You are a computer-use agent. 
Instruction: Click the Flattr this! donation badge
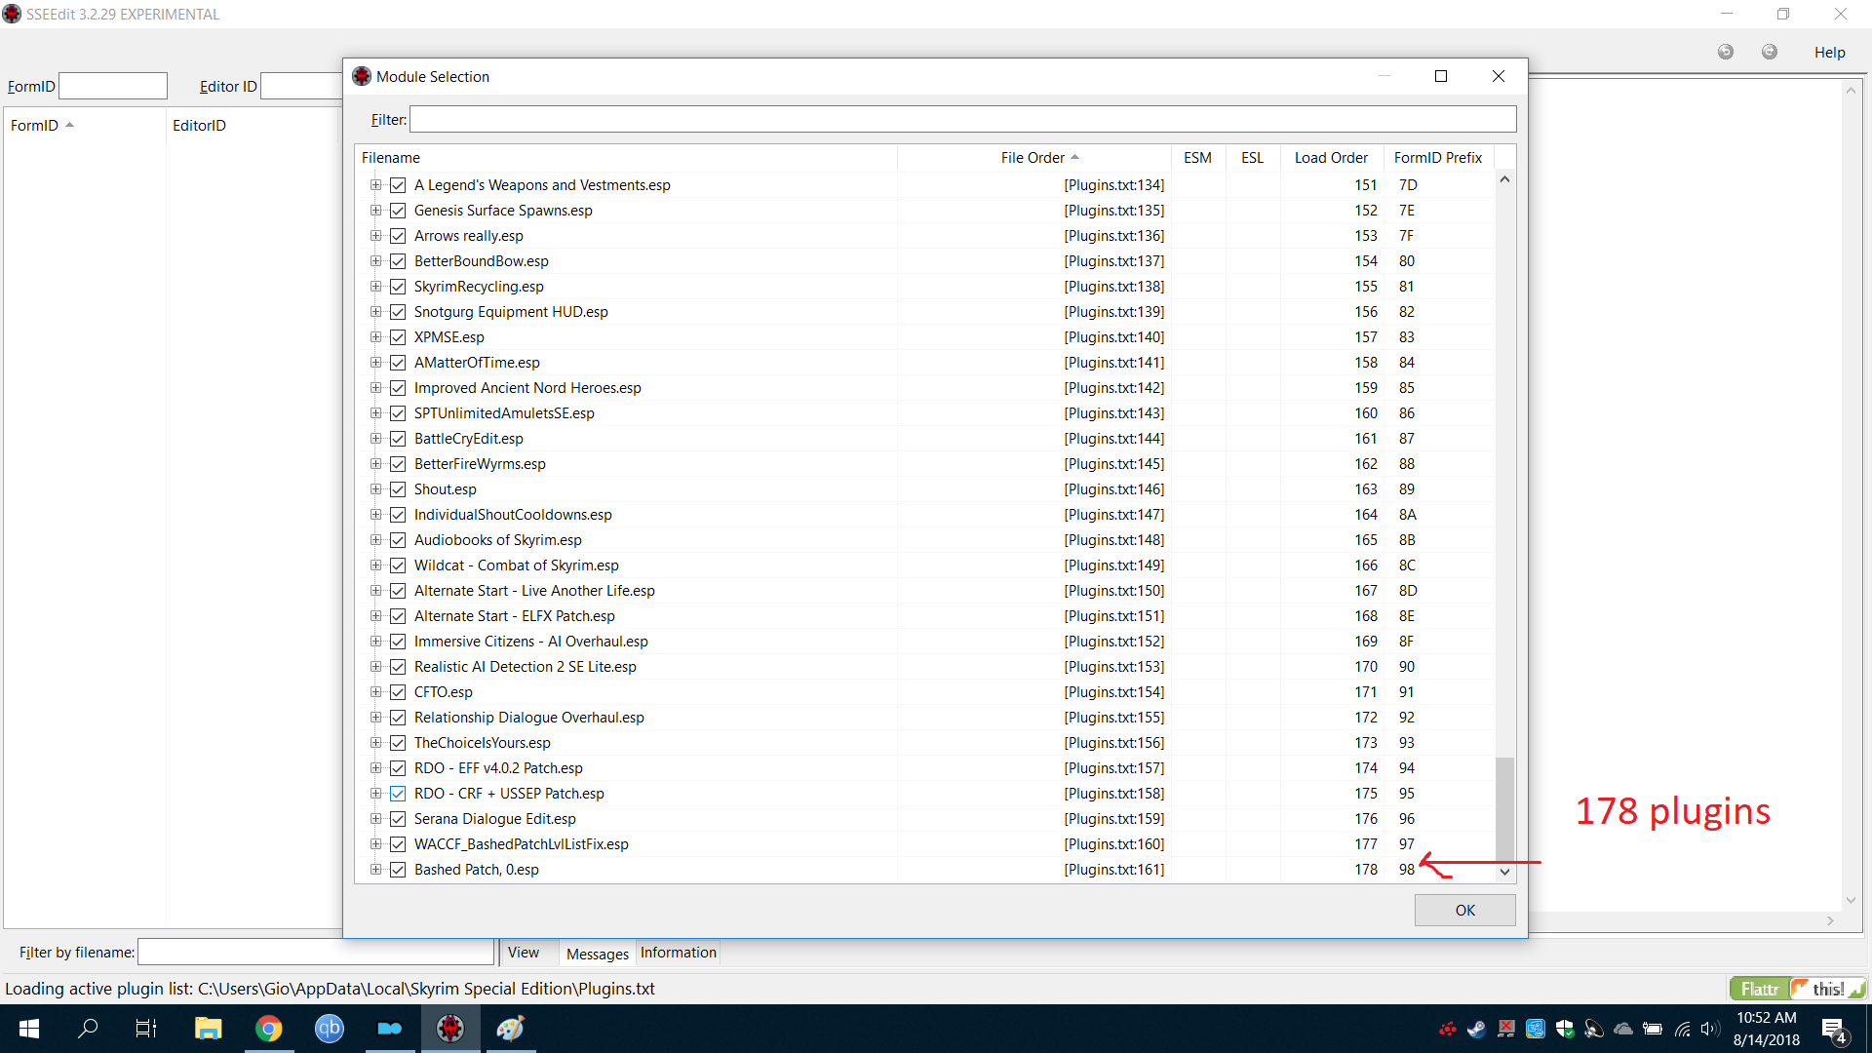pos(1798,989)
